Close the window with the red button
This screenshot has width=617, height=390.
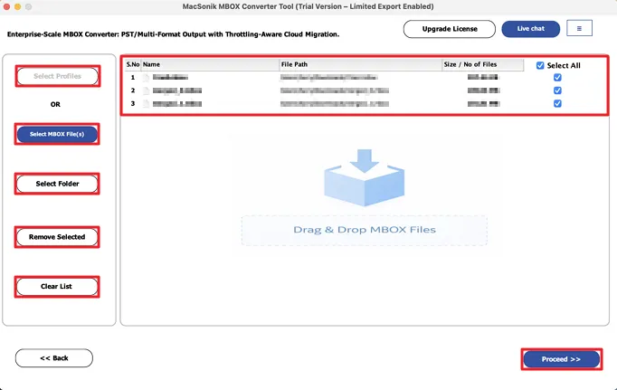6,6
